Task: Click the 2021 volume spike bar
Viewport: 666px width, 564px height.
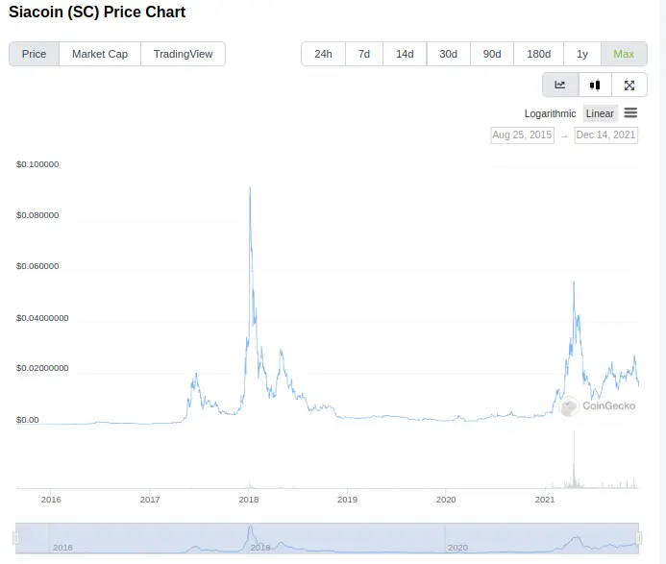Action: point(574,459)
